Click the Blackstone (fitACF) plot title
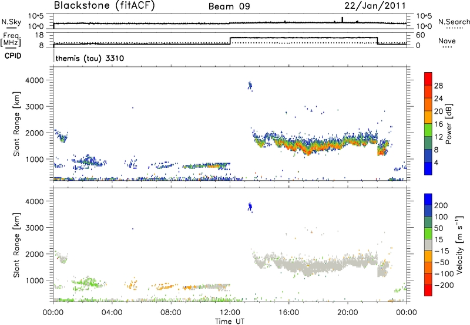Viewport: 470px width, 325px height. point(105,6)
